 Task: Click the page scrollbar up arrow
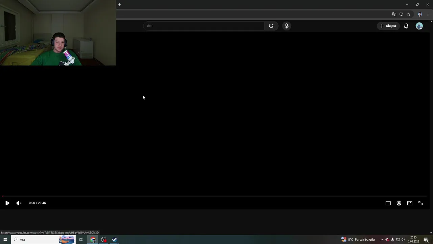coord(431,22)
